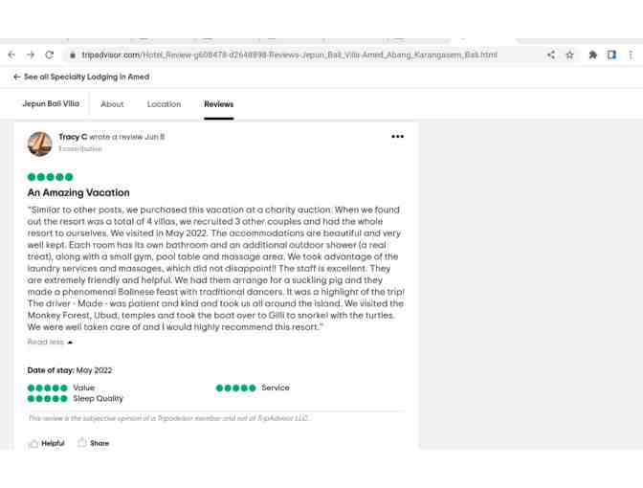Viewport: 643px width, 488px height.
Task: Bookmark this page with star icon
Action: (x=569, y=55)
